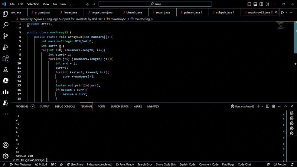Click Explain Code in the status bar
297x167 pixels.
tap(187, 164)
